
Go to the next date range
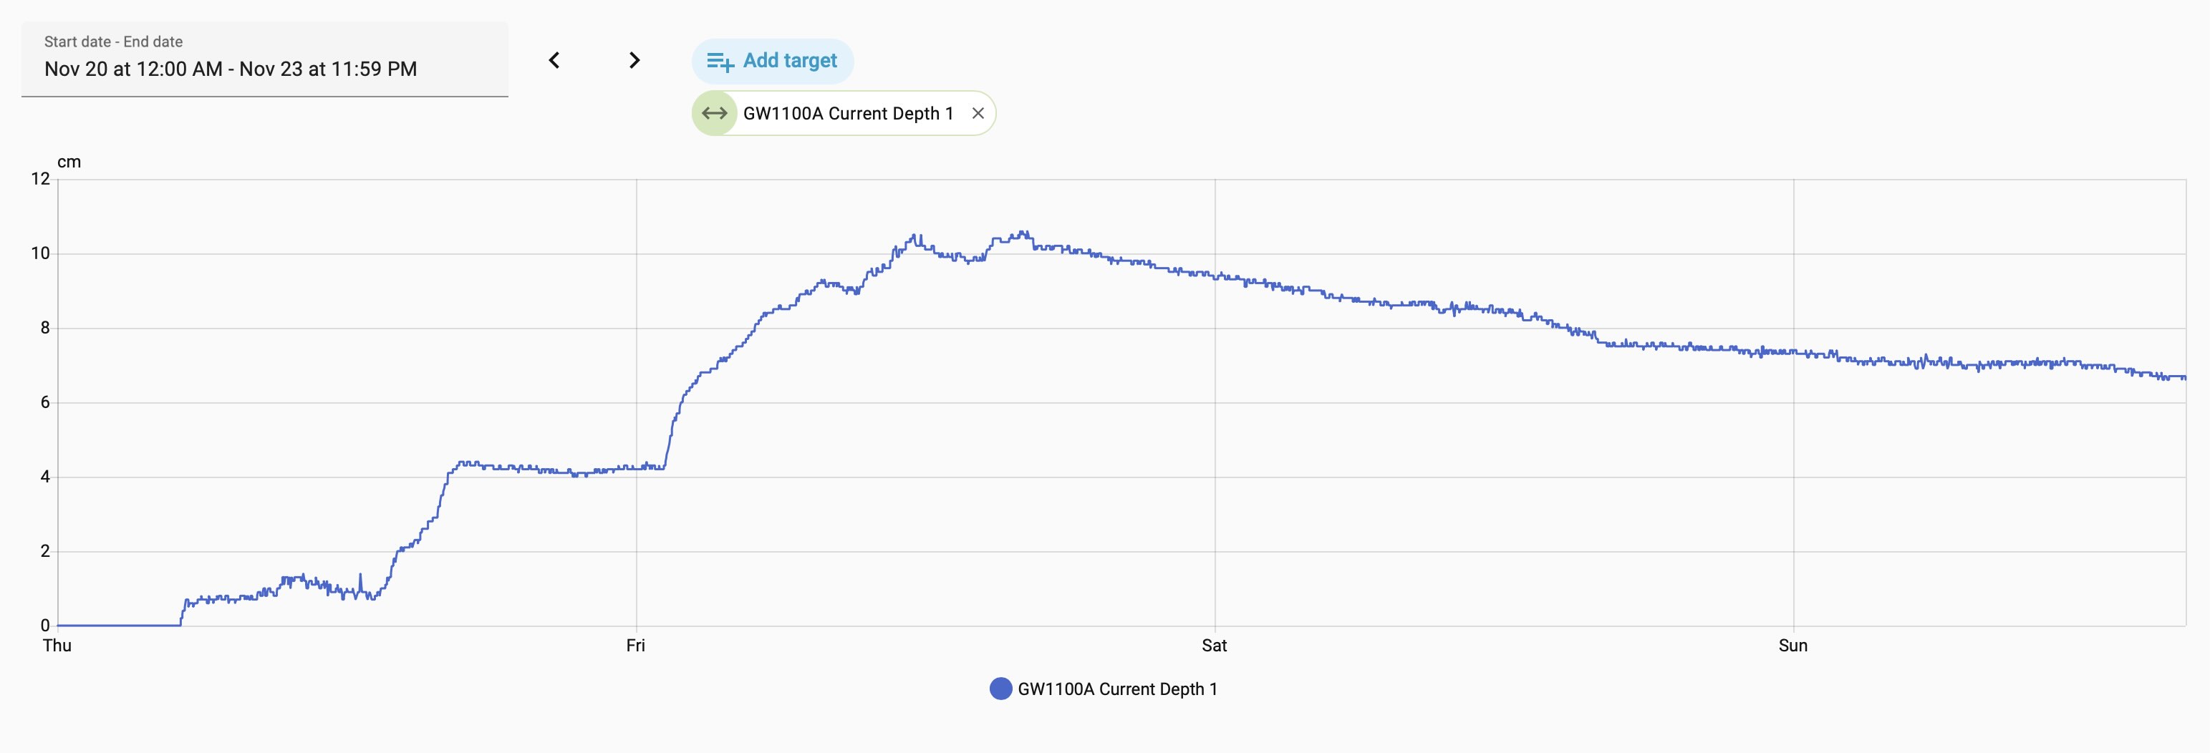634,60
